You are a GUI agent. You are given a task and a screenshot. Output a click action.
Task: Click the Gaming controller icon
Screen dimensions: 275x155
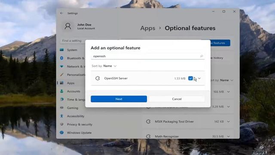(x=62, y=108)
